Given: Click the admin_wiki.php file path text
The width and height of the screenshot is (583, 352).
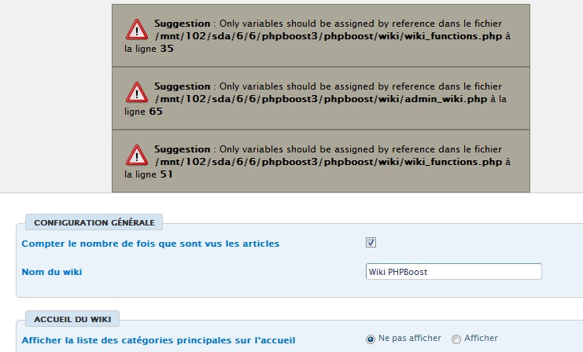Looking at the screenshot, I should pos(320,99).
